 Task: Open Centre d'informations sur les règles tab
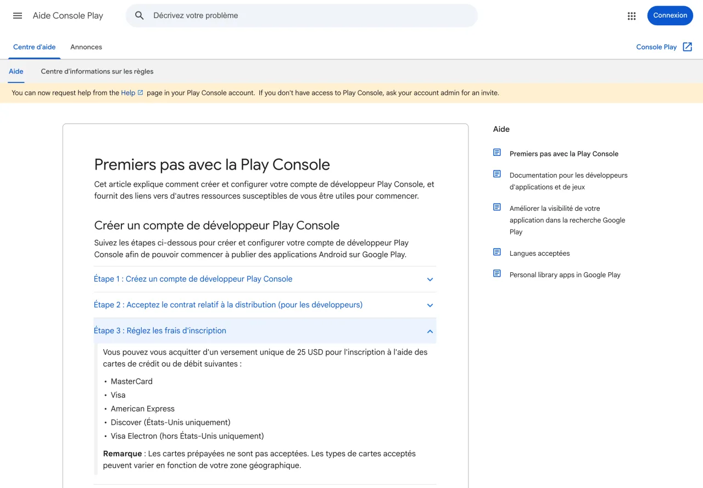[x=97, y=71]
